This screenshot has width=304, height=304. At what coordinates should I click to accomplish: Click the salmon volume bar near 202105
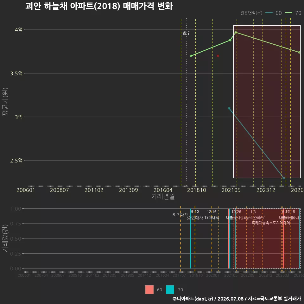click(229, 238)
